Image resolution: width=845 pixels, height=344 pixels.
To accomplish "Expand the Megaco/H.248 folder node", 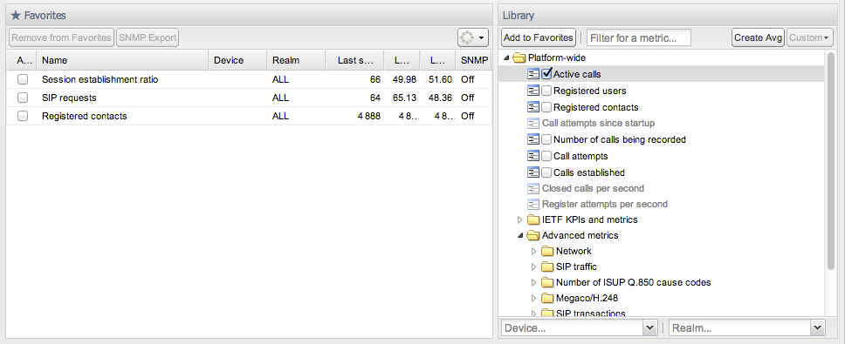I will [x=534, y=298].
